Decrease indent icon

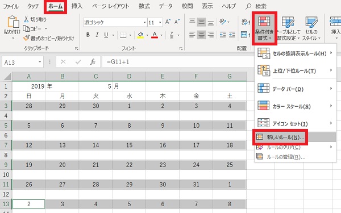223,35
